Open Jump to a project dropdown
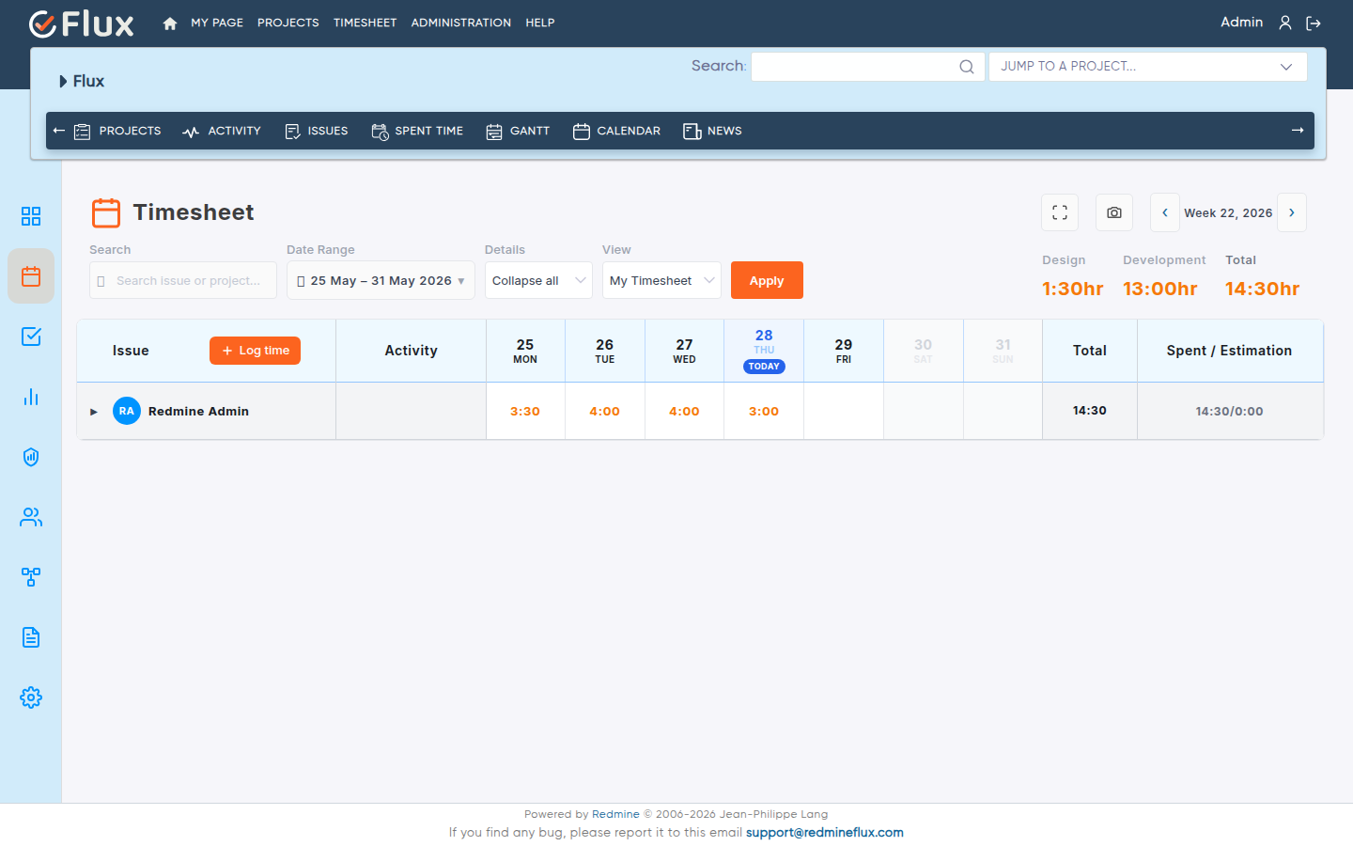Screen dimensions: 1353x846 [1147, 67]
